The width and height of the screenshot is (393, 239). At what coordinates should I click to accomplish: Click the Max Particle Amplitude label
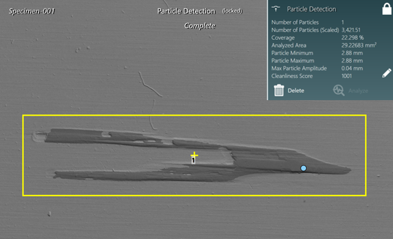pyautogui.click(x=299, y=68)
